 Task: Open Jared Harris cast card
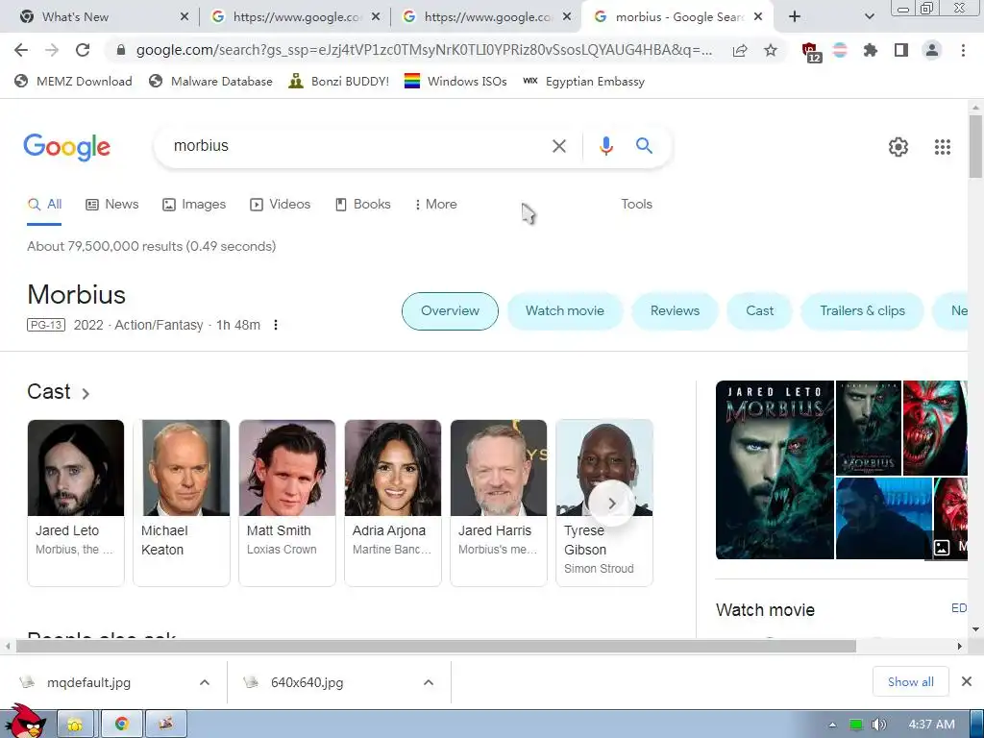(x=499, y=503)
